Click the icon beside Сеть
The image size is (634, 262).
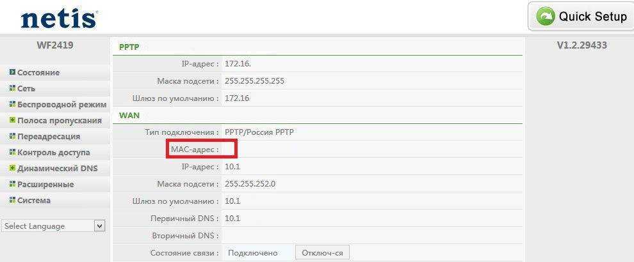tap(12, 88)
